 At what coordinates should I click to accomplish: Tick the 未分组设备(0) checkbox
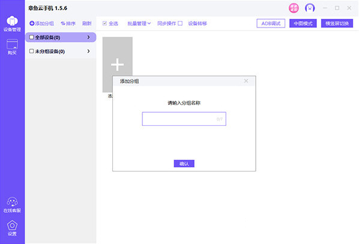click(x=32, y=51)
